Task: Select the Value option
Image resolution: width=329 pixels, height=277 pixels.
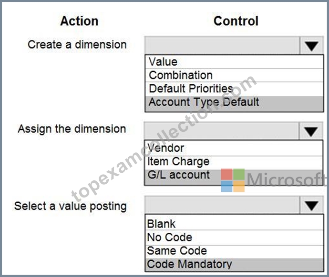Action: pos(234,62)
